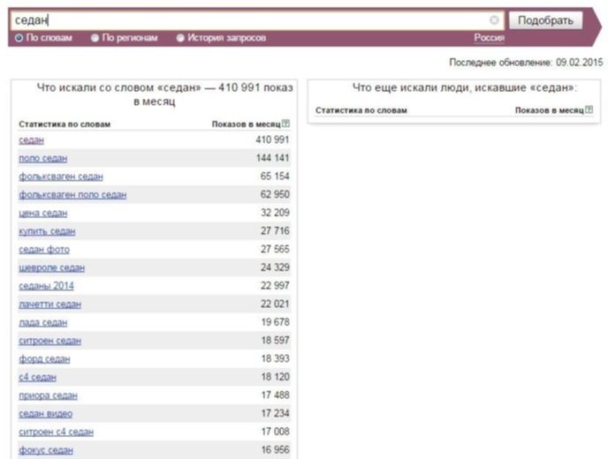Open the 'седаны 2014' keyword link
This screenshot has height=459, width=608.
(x=46, y=285)
